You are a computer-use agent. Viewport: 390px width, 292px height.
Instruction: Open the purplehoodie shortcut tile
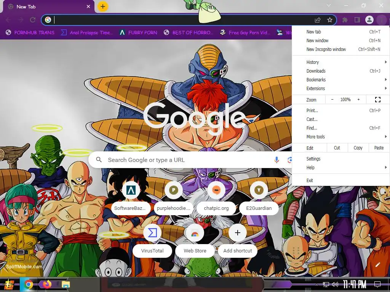pyautogui.click(x=174, y=198)
